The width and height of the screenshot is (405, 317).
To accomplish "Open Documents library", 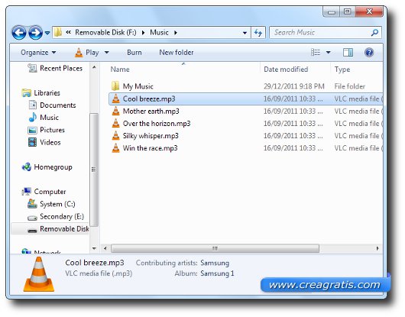I will click(x=58, y=105).
